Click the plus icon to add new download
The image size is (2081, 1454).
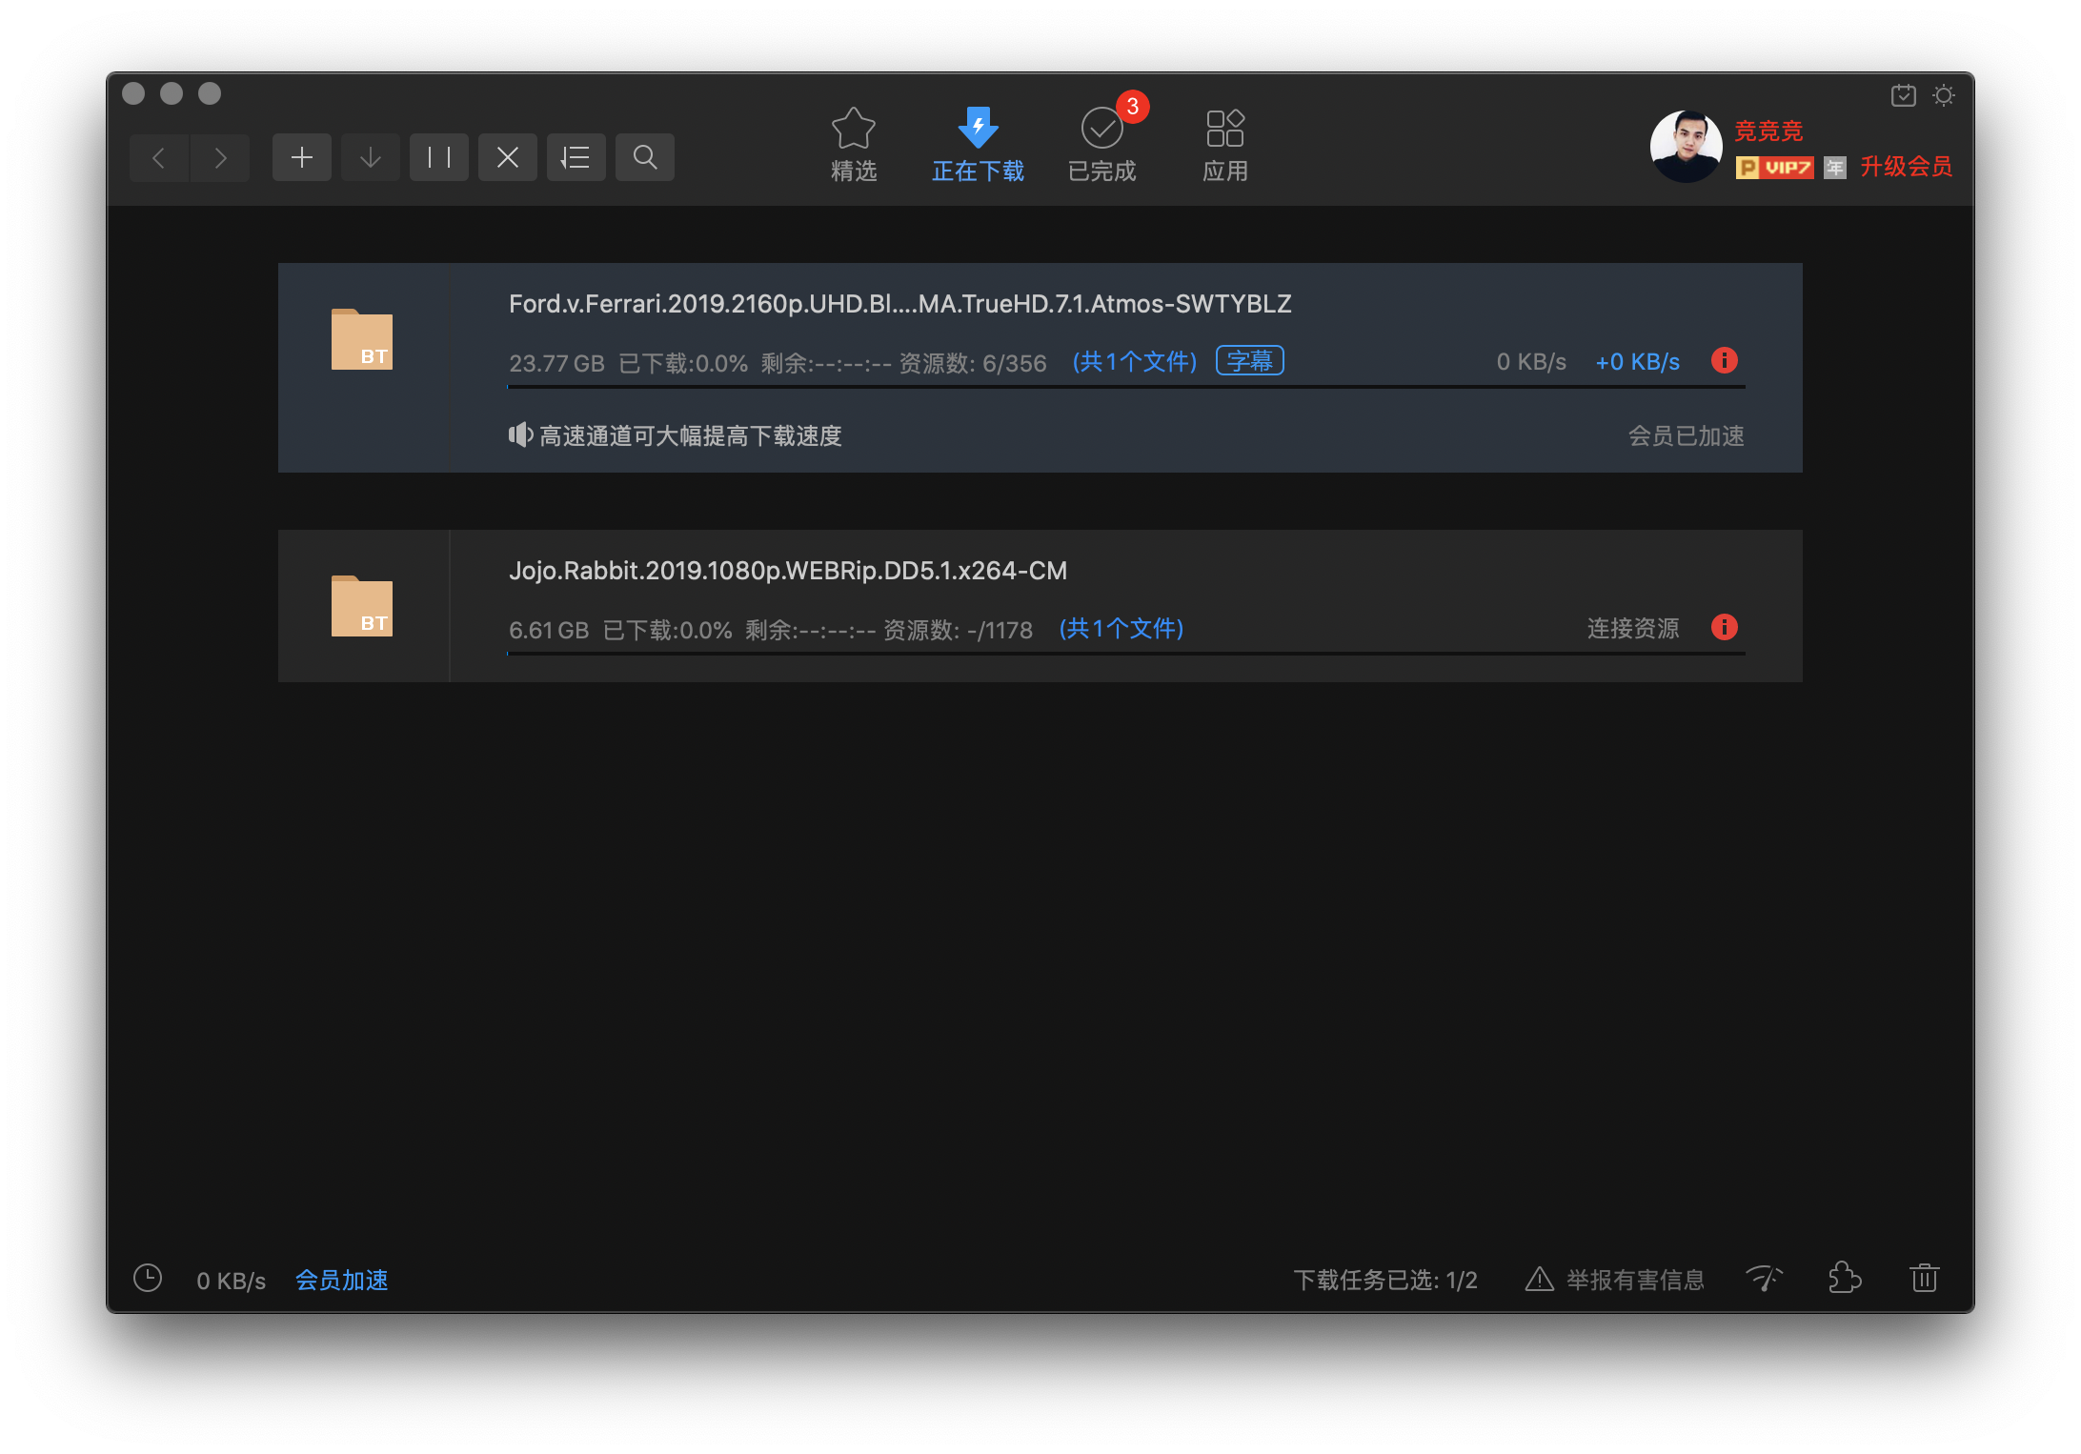[301, 157]
